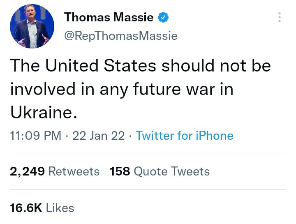Click the tweet line starting 'The United States'
The width and height of the screenshot is (296, 224).
(141, 65)
